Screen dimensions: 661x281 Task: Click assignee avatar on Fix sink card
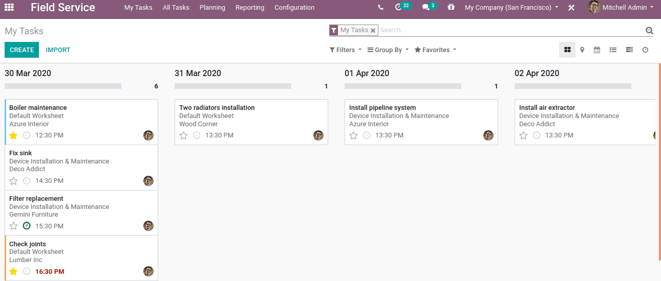coord(148,181)
